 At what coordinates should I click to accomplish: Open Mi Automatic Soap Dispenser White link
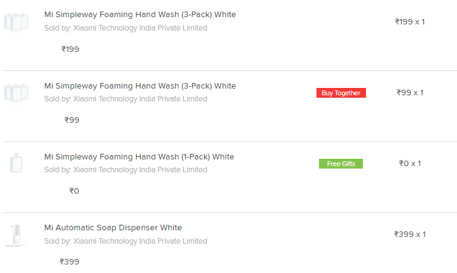tap(113, 228)
